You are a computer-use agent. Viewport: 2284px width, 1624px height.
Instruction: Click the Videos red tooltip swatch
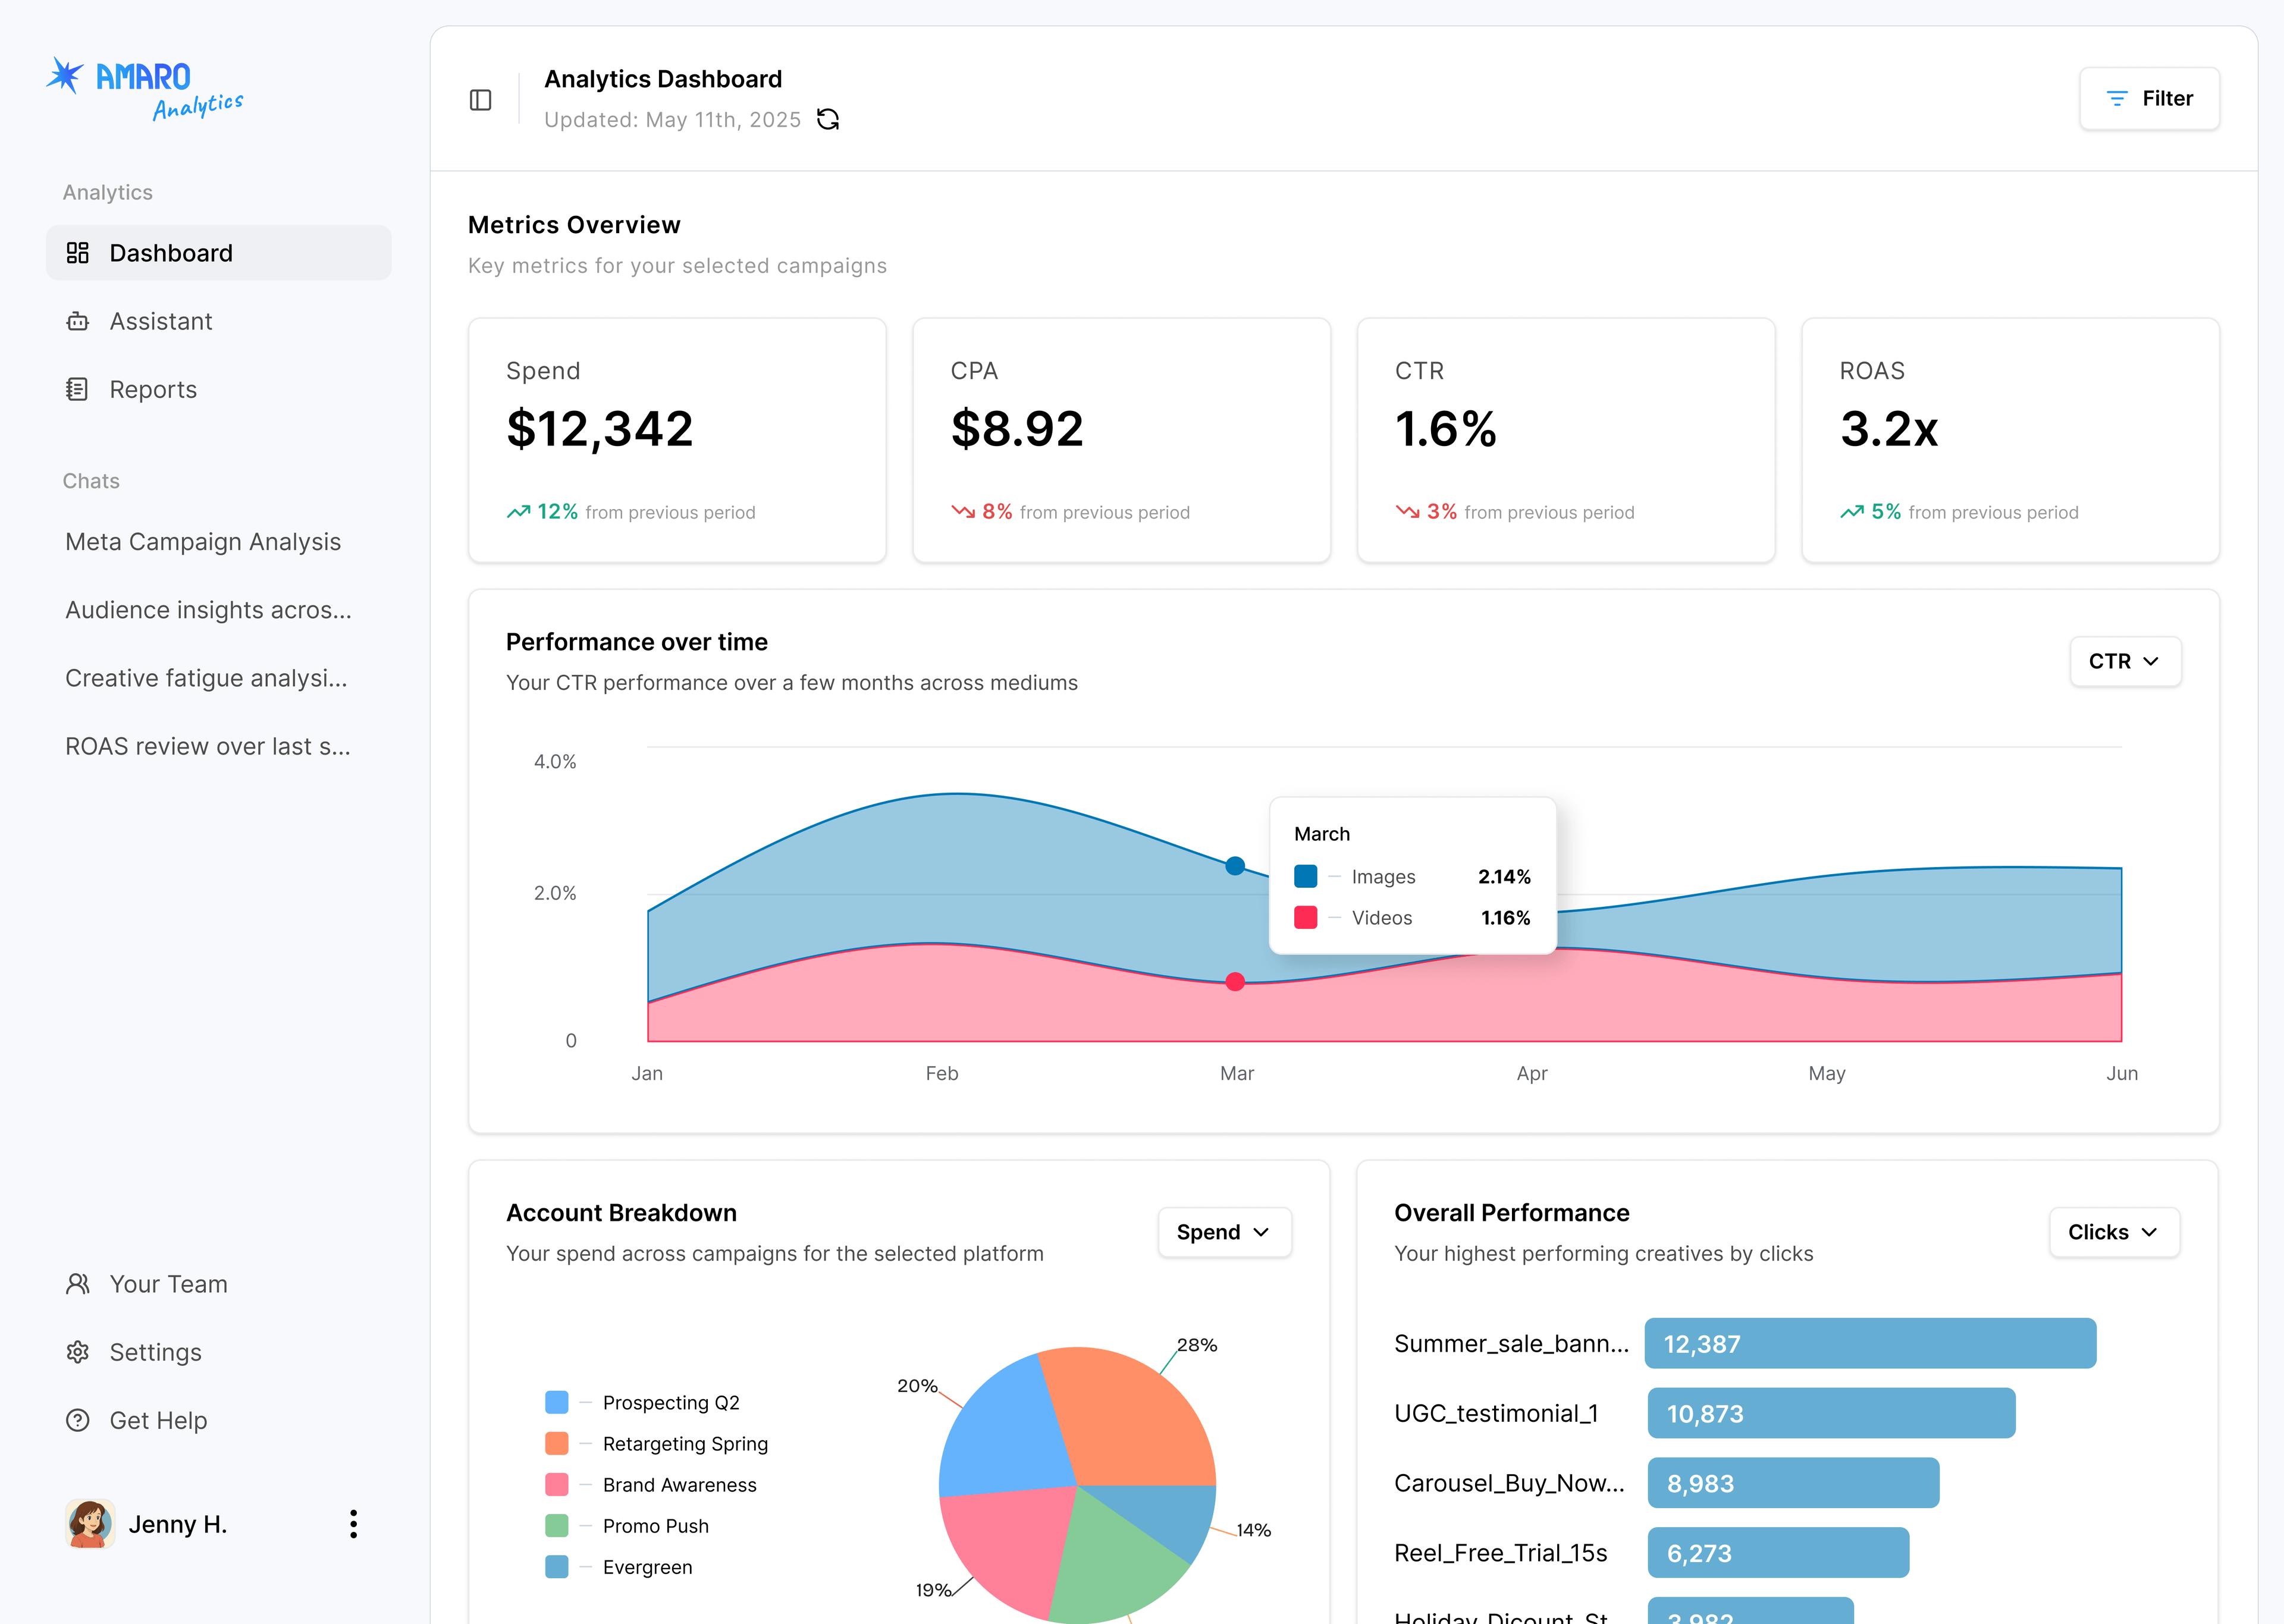1305,917
